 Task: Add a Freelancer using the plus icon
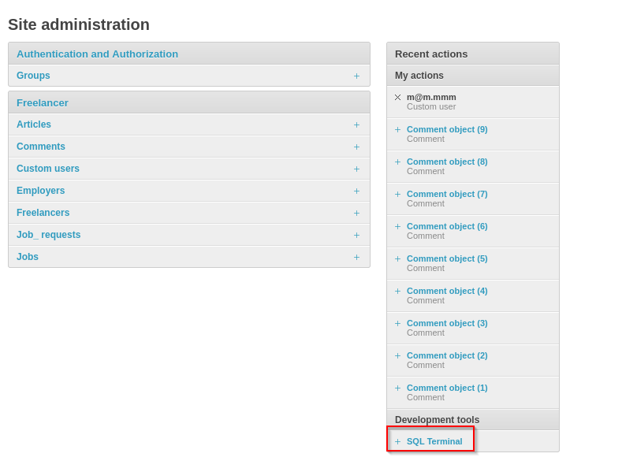click(356, 214)
